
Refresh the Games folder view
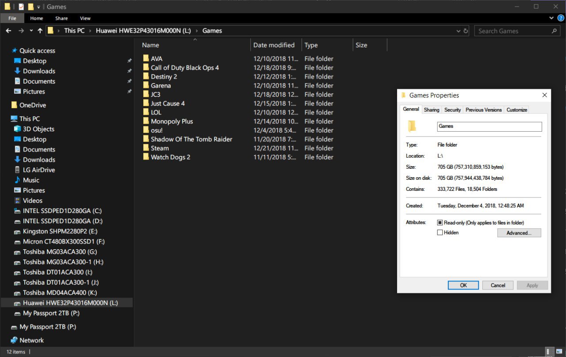coord(466,31)
